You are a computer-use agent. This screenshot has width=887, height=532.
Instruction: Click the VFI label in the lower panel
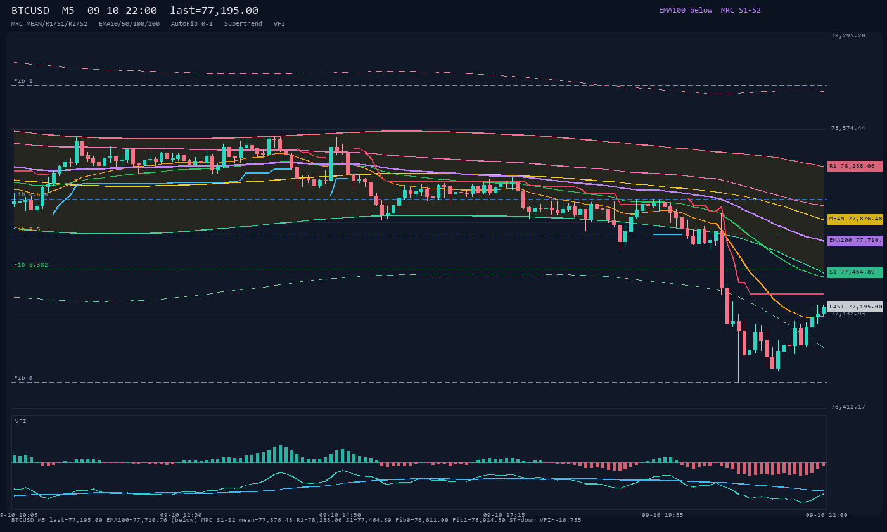click(x=21, y=421)
